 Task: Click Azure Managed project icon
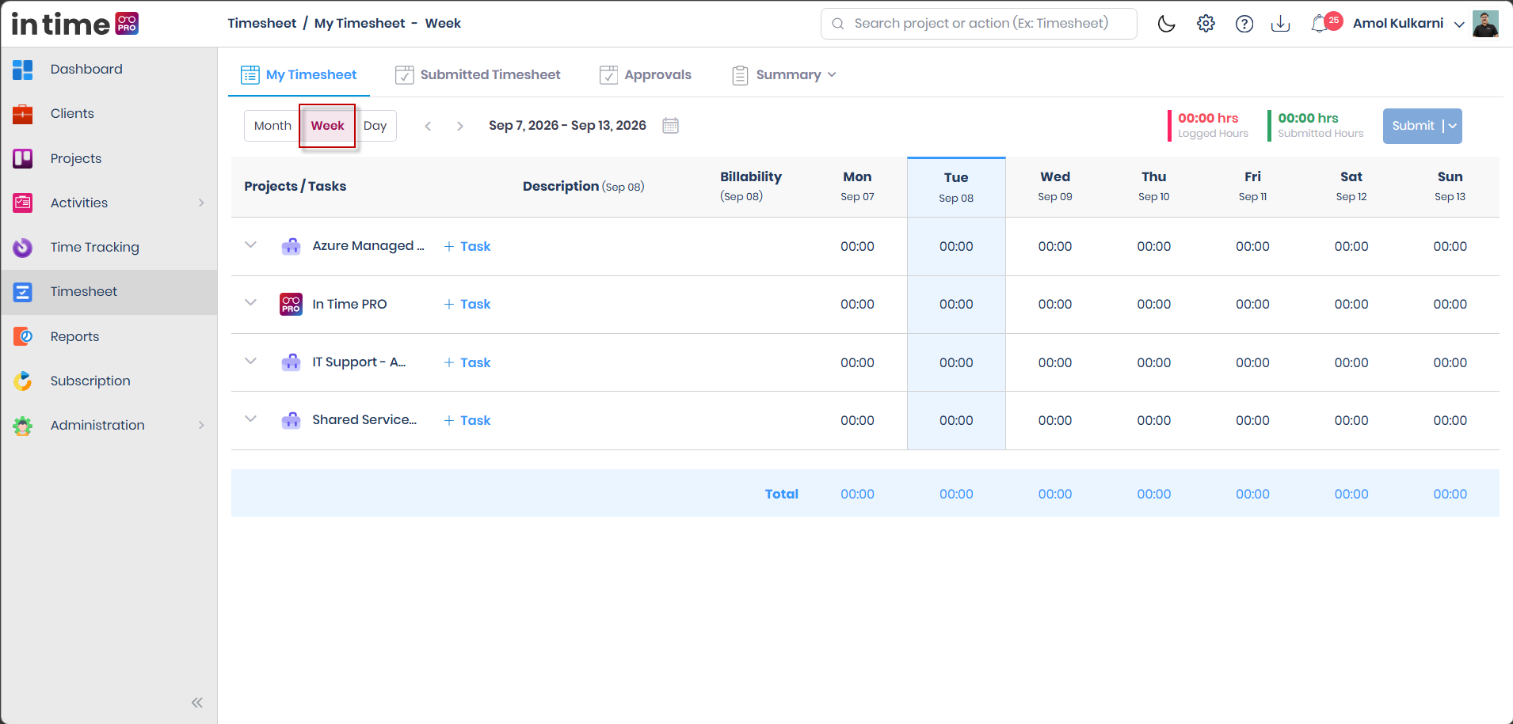click(291, 246)
